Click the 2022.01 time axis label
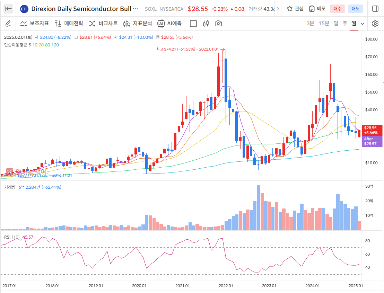This screenshot has height=293, width=384. coord(226,286)
